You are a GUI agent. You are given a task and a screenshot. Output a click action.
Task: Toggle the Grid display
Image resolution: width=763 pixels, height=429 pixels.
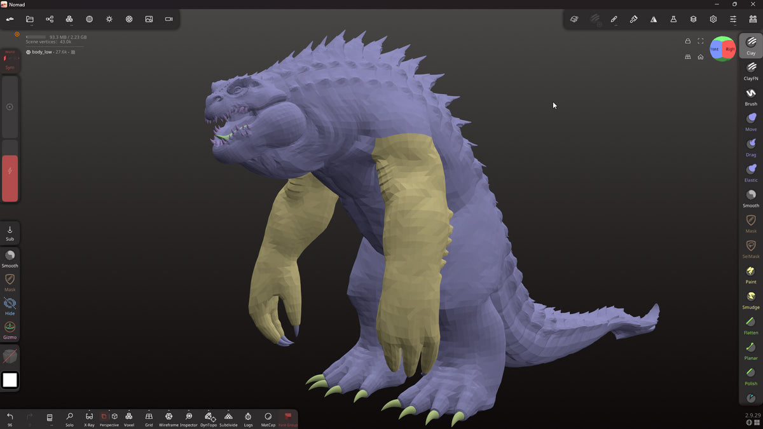pos(149,419)
